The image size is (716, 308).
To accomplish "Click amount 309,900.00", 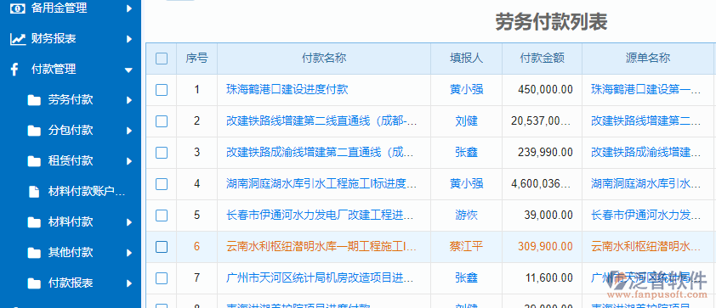I will coord(545,247).
